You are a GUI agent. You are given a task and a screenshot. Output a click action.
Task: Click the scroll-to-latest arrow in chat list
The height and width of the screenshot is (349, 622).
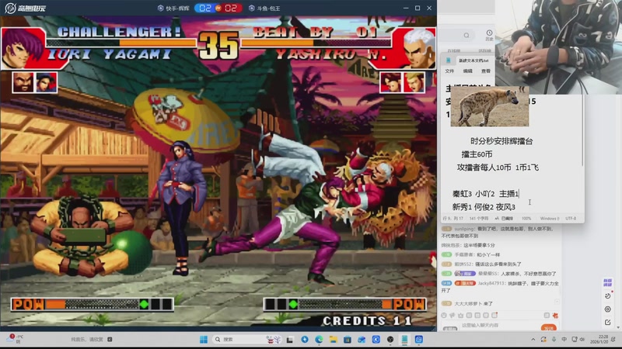pos(557,302)
